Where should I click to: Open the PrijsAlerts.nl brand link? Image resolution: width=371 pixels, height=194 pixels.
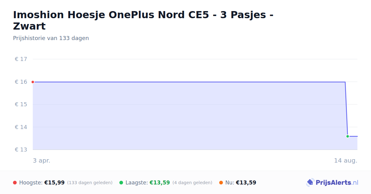coord(332,183)
